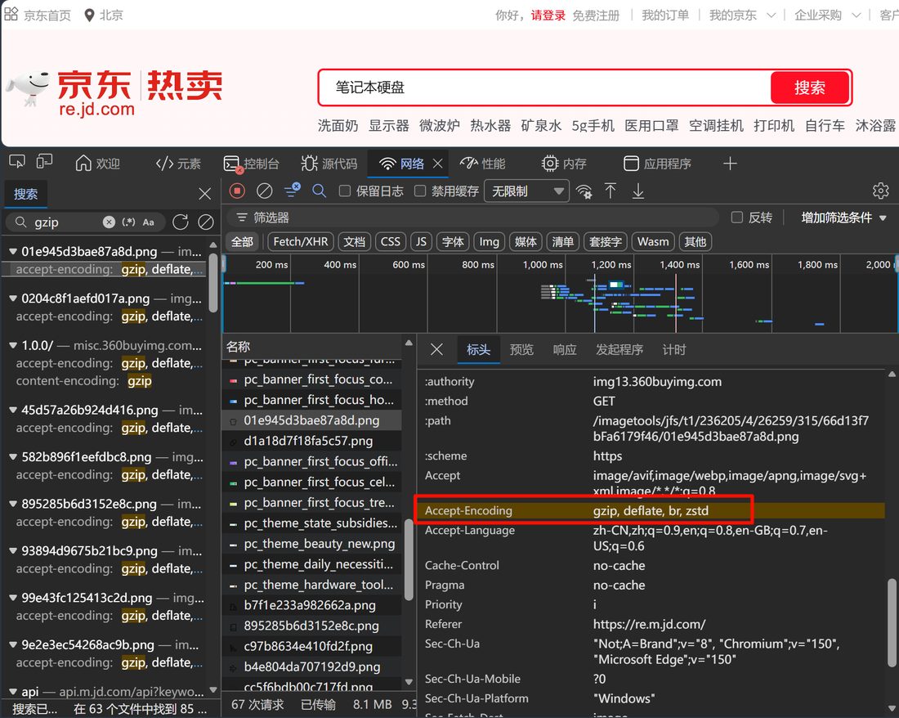
Task: Switch to 性能 tab
Action: (483, 164)
